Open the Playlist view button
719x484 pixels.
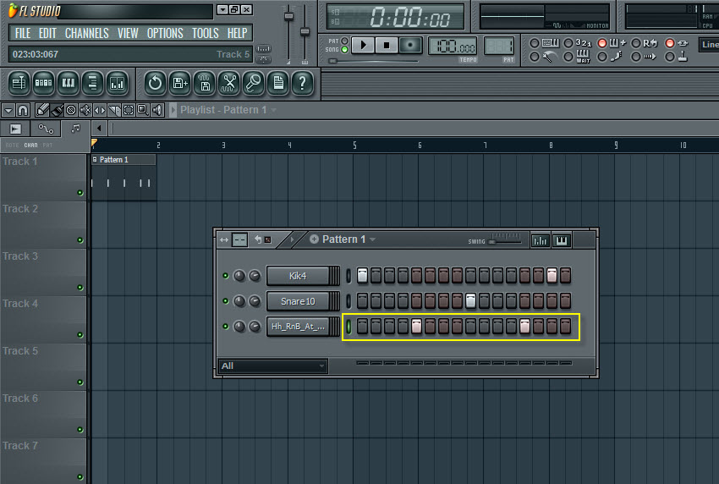pyautogui.click(x=19, y=83)
